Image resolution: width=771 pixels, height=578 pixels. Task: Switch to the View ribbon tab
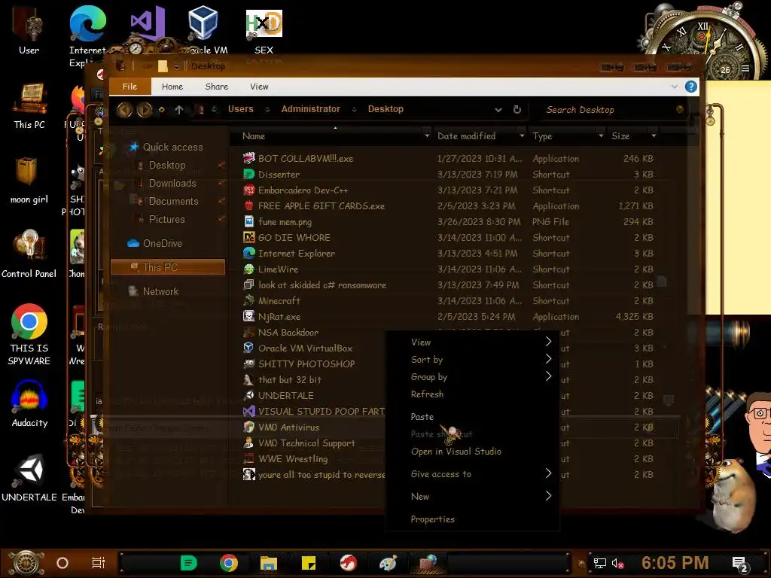tap(259, 87)
